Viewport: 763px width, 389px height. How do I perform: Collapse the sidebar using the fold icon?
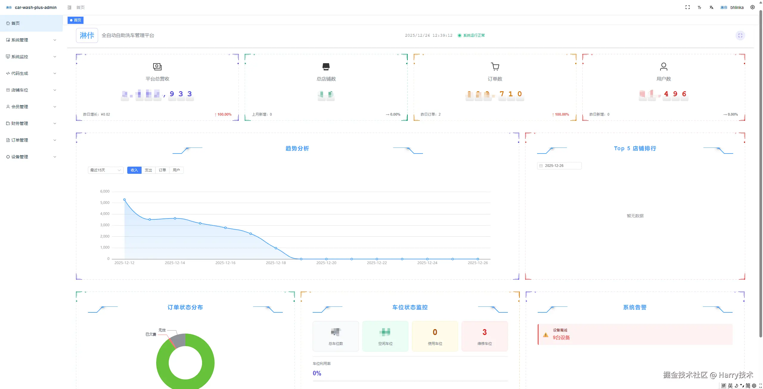[69, 7]
